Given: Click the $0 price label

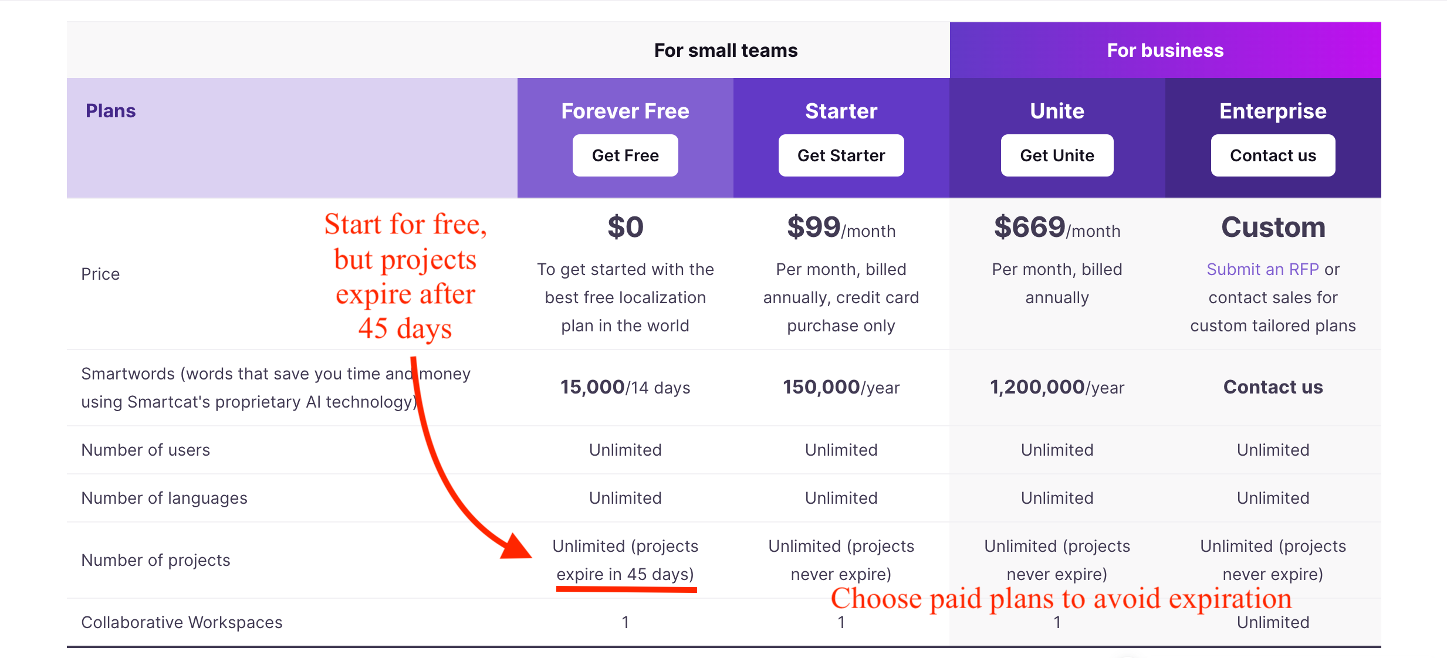Looking at the screenshot, I should click(626, 227).
